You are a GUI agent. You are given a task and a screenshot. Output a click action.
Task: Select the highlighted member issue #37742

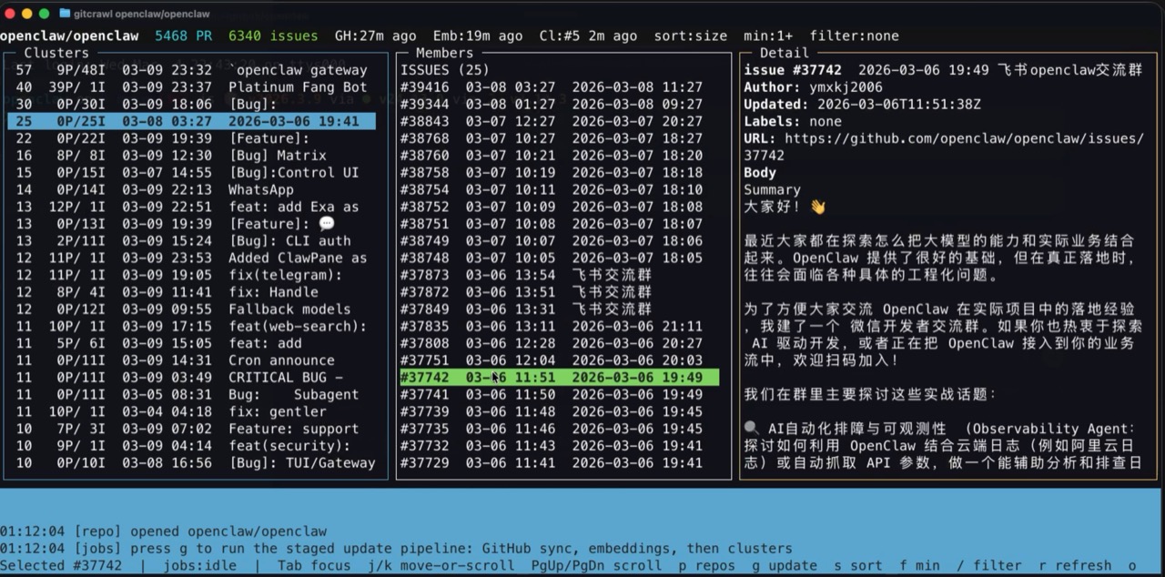[559, 378]
